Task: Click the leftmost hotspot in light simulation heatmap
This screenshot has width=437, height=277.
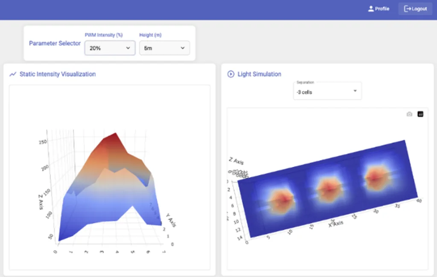Action: tap(281, 196)
